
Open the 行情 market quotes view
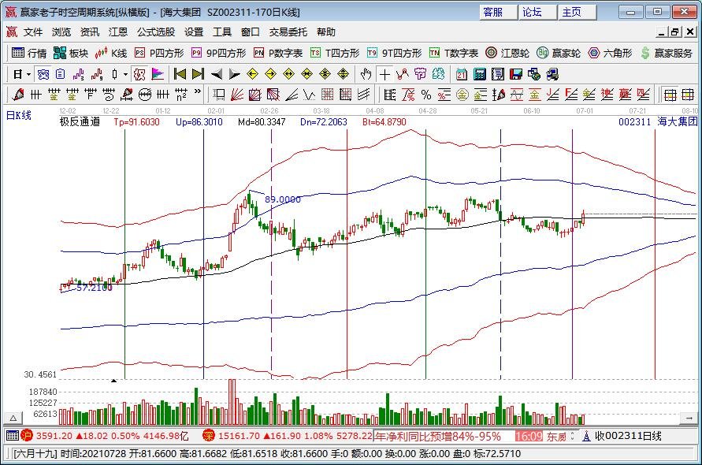coord(29,53)
